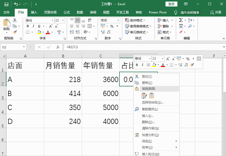
Task: Click the 登录 sign-in button
Action: point(171,4)
